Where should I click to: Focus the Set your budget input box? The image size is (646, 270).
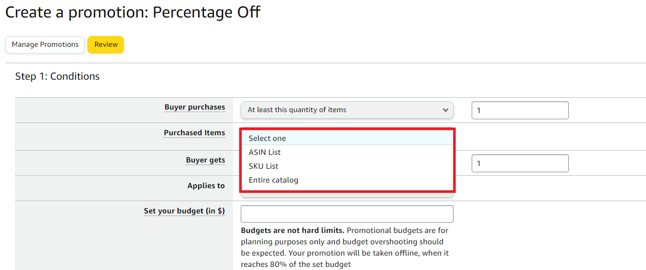347,214
